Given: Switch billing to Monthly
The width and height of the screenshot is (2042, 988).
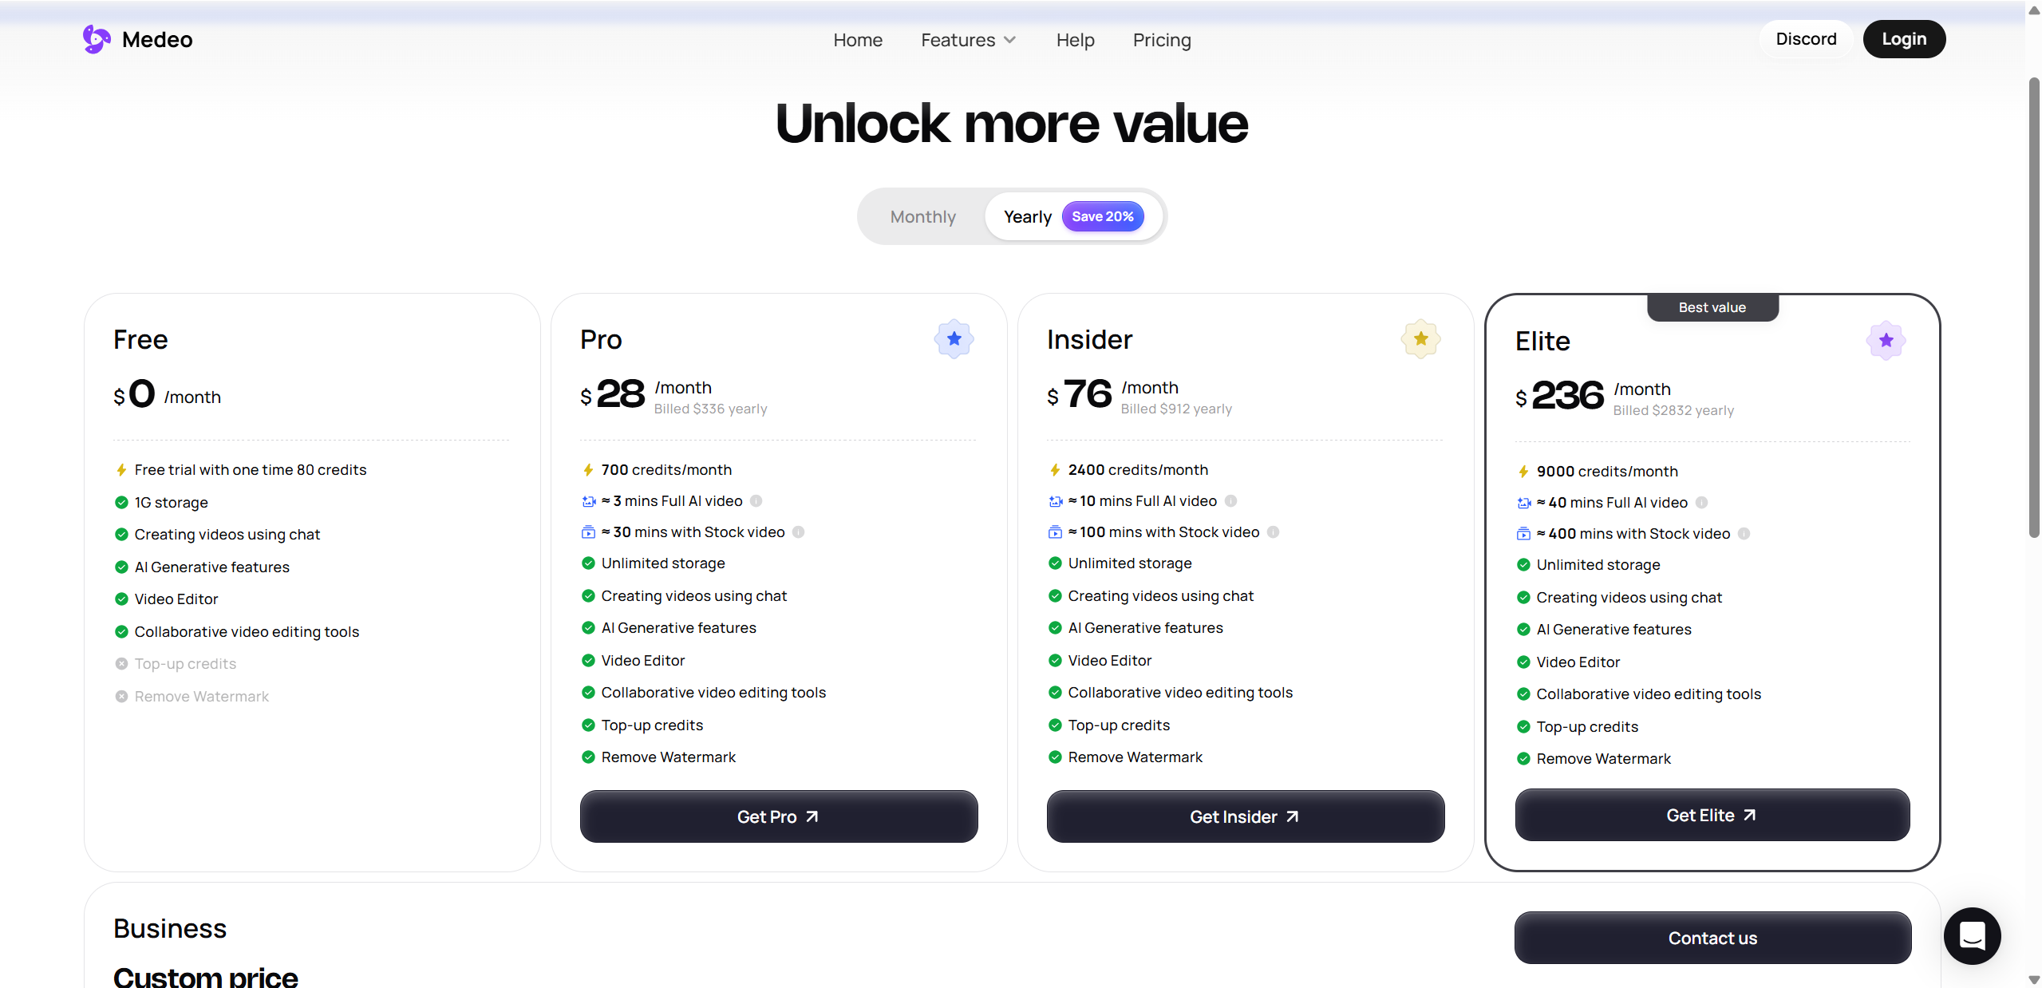Looking at the screenshot, I should click(x=922, y=217).
